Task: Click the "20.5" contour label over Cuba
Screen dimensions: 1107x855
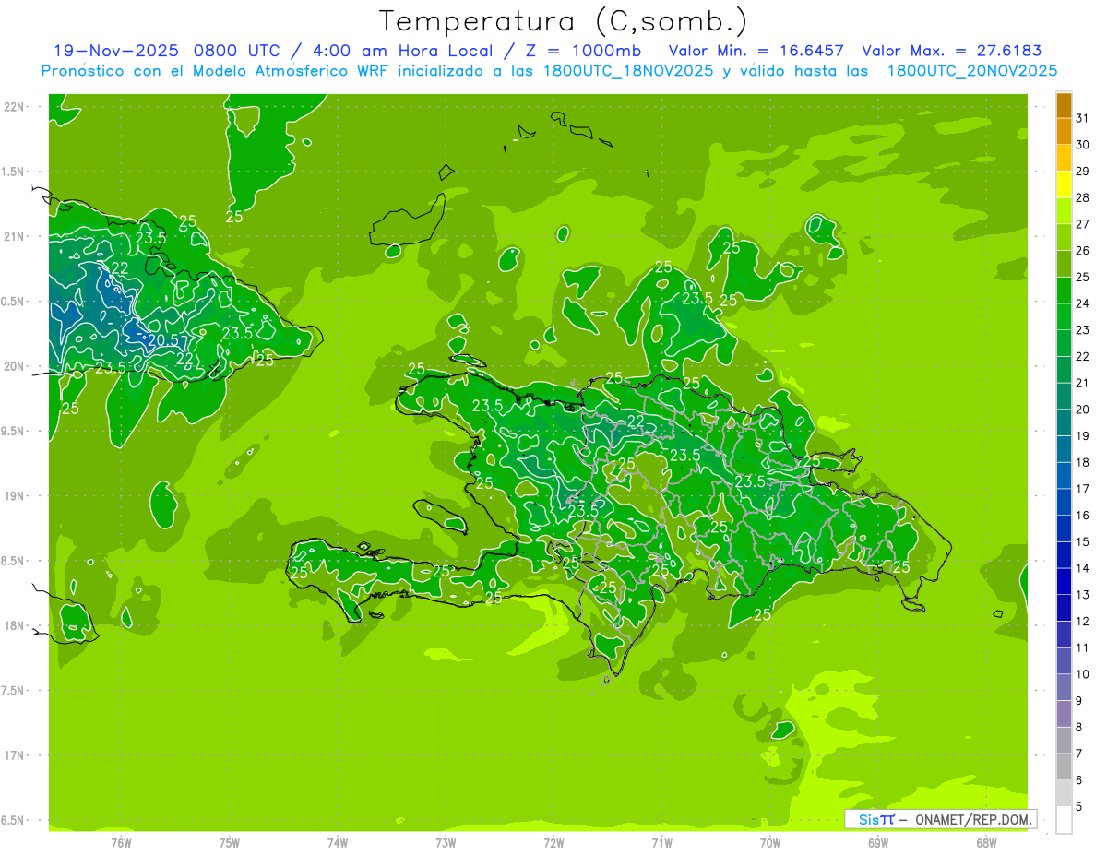Action: tap(163, 340)
